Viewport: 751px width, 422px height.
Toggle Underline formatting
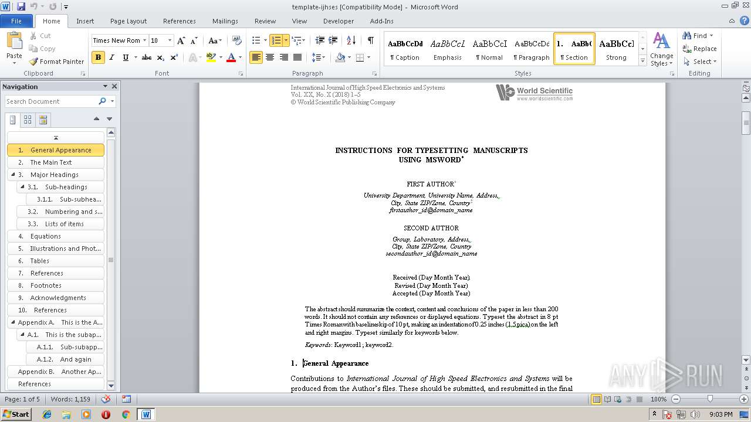click(x=125, y=57)
